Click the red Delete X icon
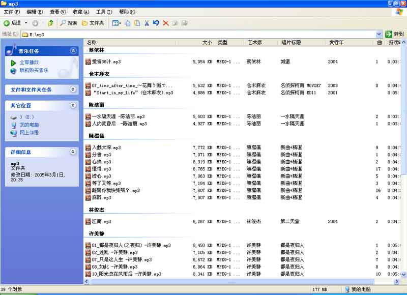Viewport: 407px width, 295px height. [x=166, y=23]
